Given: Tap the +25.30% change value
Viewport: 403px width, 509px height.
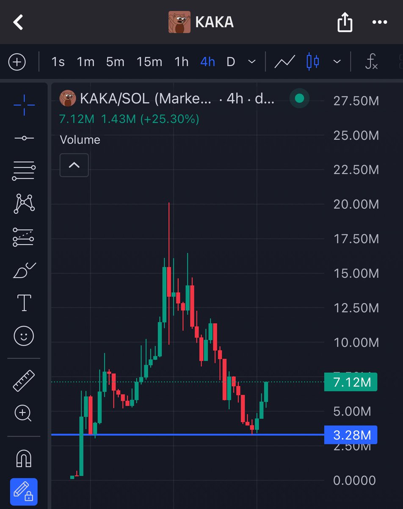Looking at the screenshot, I should (x=169, y=119).
